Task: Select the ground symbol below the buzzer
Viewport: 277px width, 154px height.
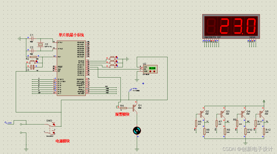Action: click(137, 150)
